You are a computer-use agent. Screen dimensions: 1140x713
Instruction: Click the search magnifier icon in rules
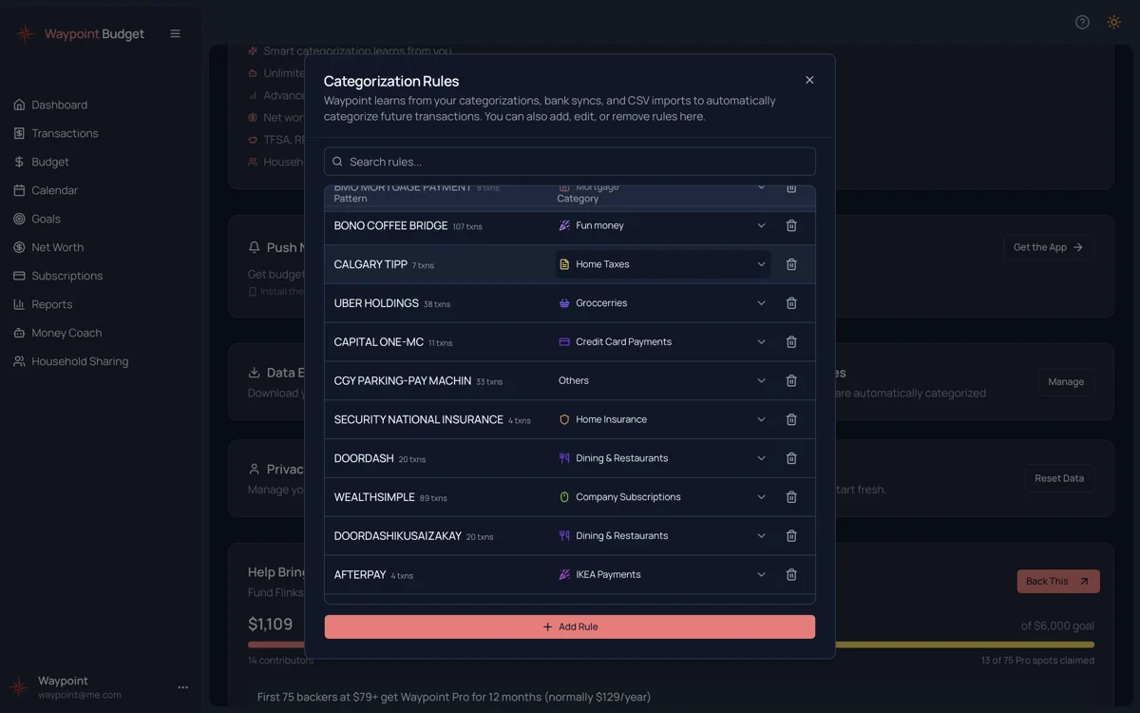tap(337, 162)
